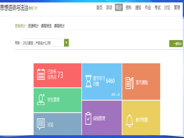Click the 本月：24 text on study tile
Viewport: 184px width, 138px height.
click(115, 94)
